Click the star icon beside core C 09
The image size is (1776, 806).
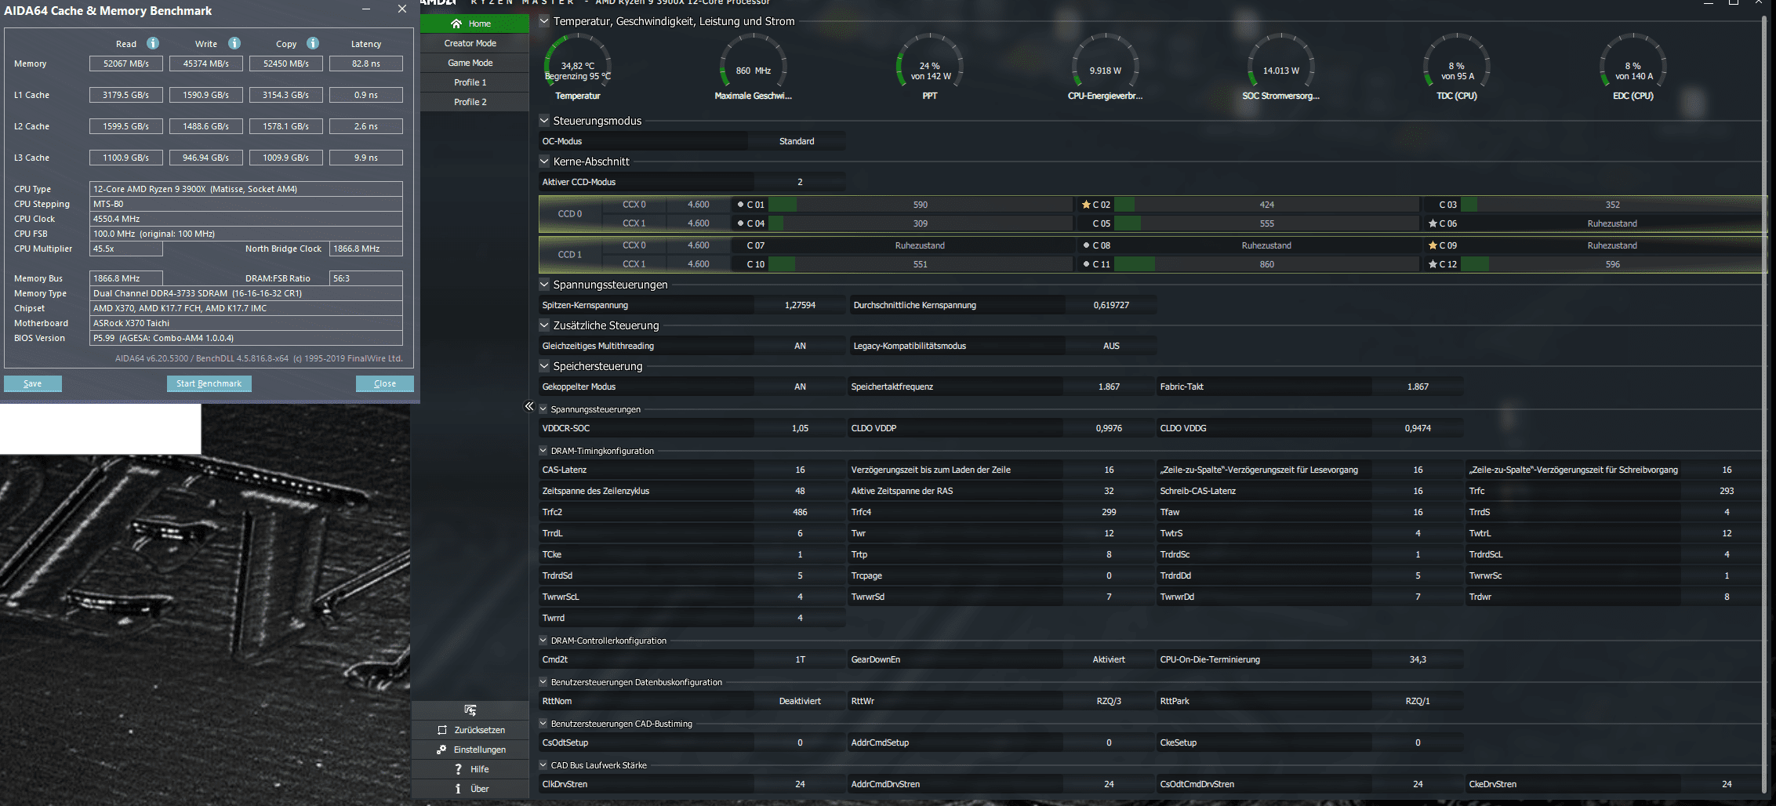click(x=1433, y=245)
